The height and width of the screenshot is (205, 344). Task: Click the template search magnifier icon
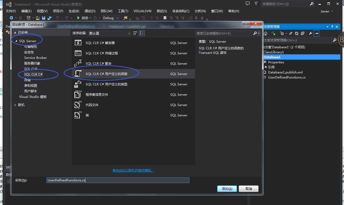pyautogui.click(x=255, y=33)
